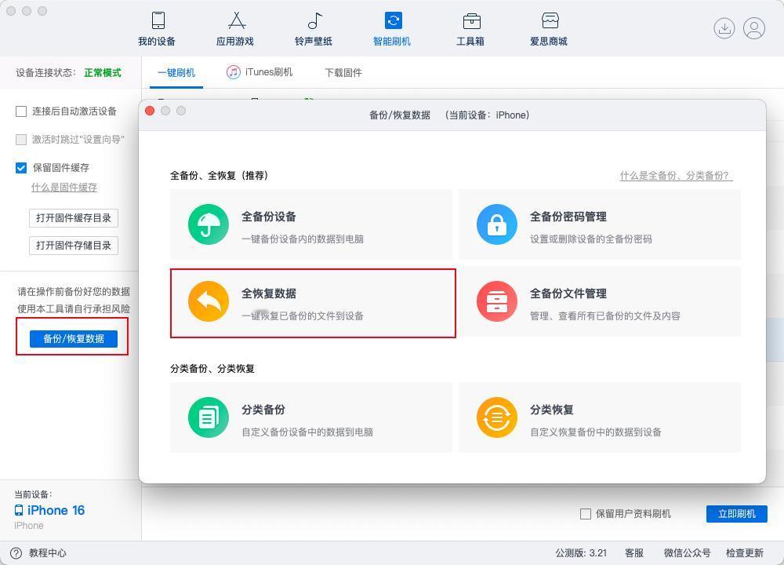Open 打开固件缓存目录 button
784x565 pixels.
74,217
